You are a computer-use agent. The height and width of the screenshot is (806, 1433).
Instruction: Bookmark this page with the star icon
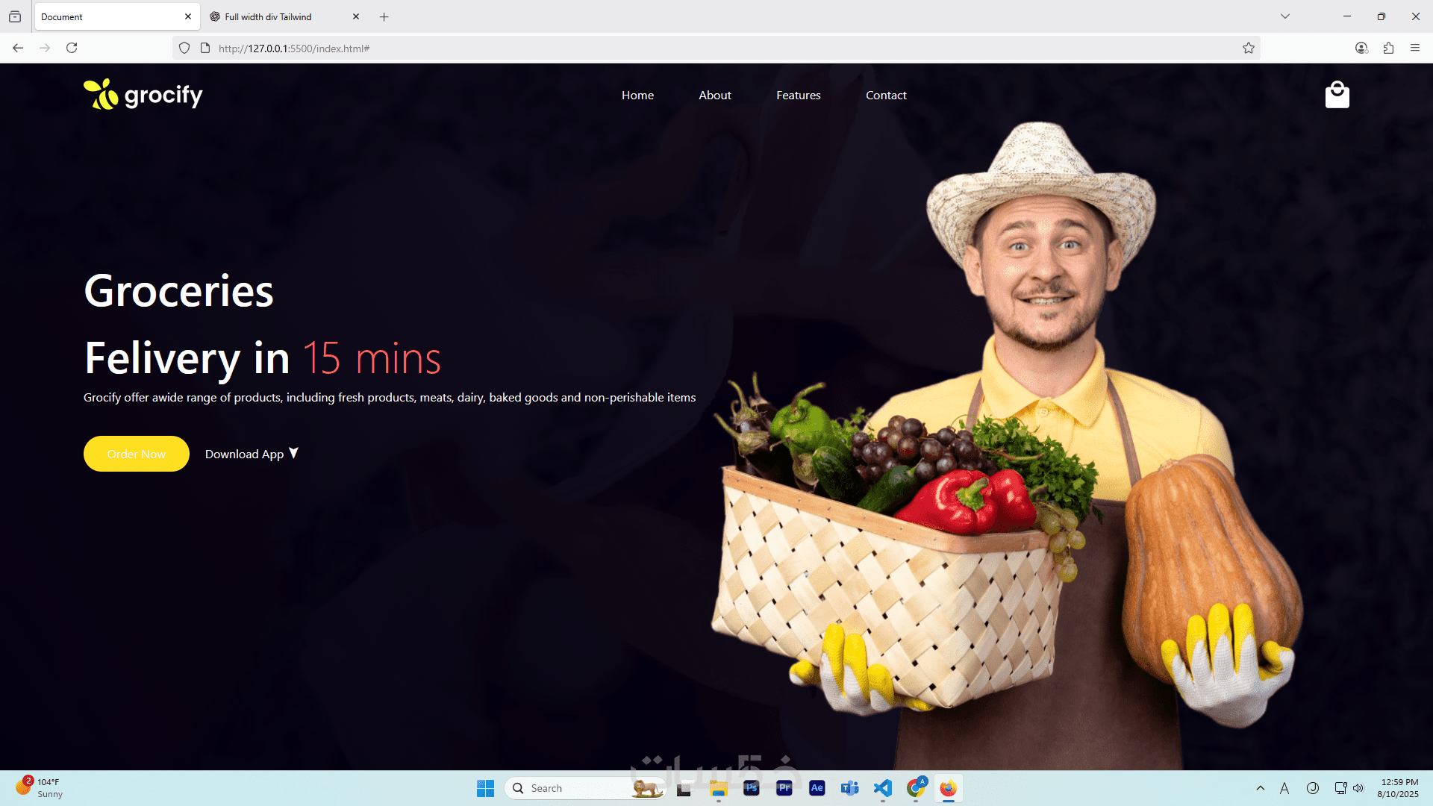[1248, 49]
